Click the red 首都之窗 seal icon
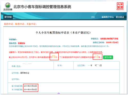 click(x=120, y=6)
